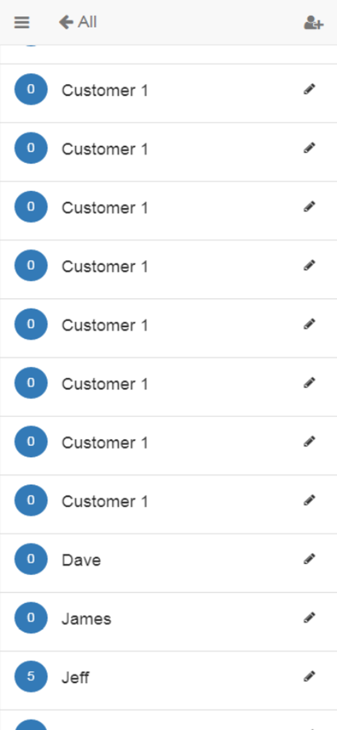The image size is (337, 730).
Task: Click the pencil icon on the first Customer 1
Action: (x=309, y=89)
